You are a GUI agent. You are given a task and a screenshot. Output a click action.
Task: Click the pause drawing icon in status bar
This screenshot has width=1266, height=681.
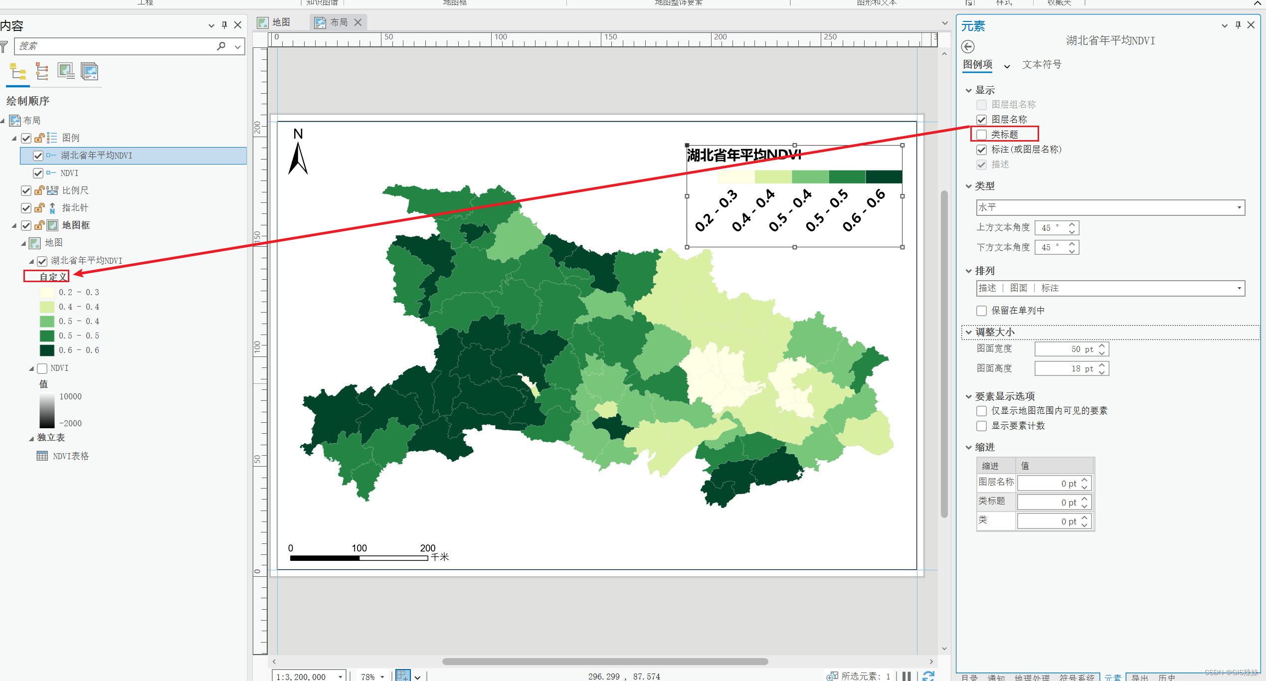[x=906, y=676]
